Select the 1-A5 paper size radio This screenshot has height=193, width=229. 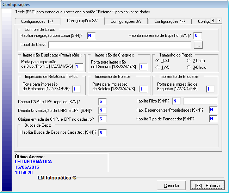pyautogui.click(x=157, y=67)
